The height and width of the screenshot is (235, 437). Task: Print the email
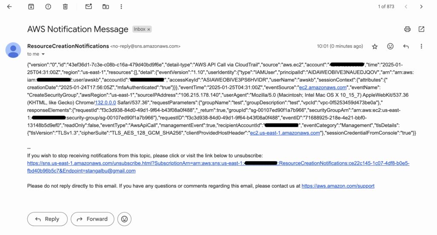[408, 29]
